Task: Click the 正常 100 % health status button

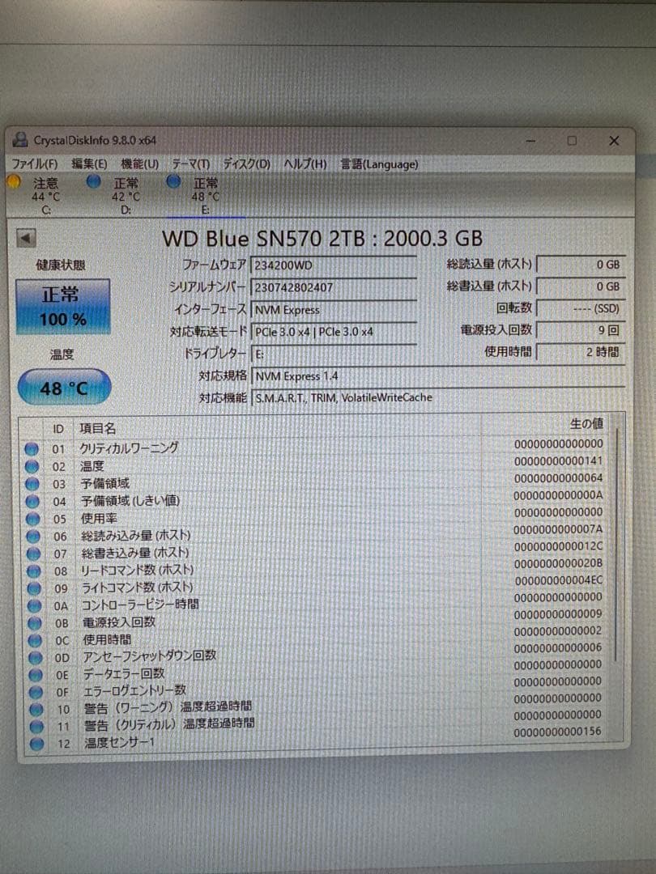Action: (x=63, y=307)
